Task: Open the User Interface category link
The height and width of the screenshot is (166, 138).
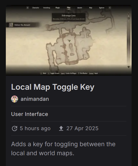Action: [x=29, y=114]
